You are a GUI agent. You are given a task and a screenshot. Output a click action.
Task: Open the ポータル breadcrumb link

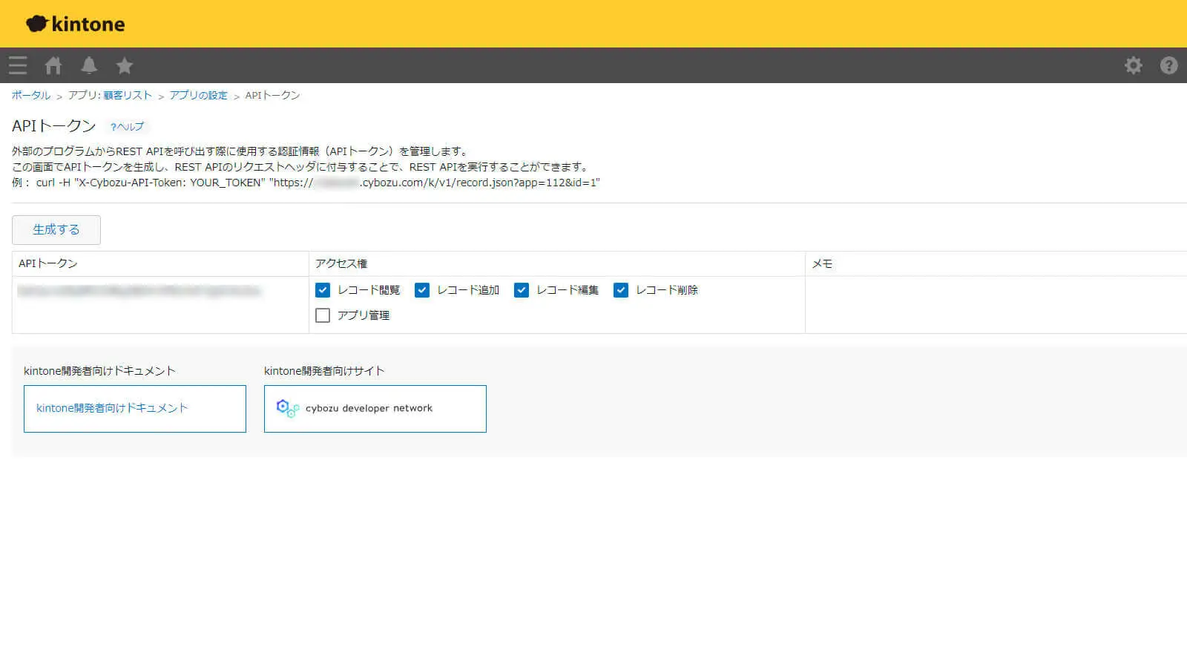tap(31, 96)
